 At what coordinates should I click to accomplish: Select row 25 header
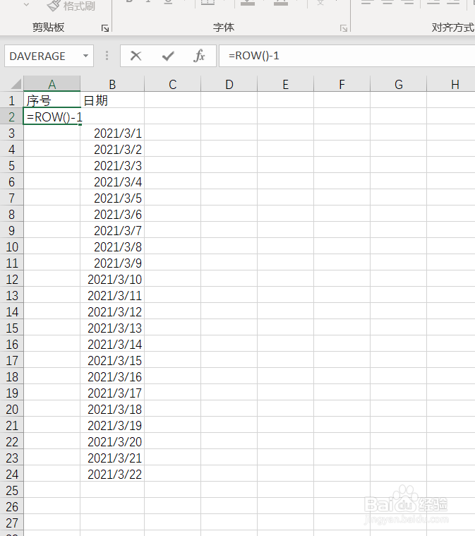tap(11, 491)
